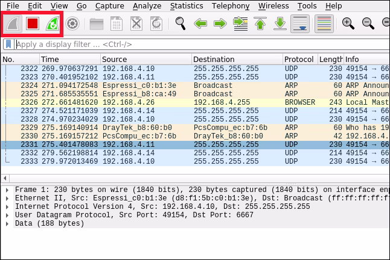Click the shark fin start capture icon
Screen dimensions: 390x260
tap(13, 24)
